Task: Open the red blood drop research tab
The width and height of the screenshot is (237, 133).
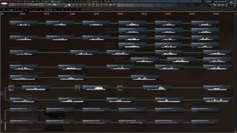Action: pos(41,10)
